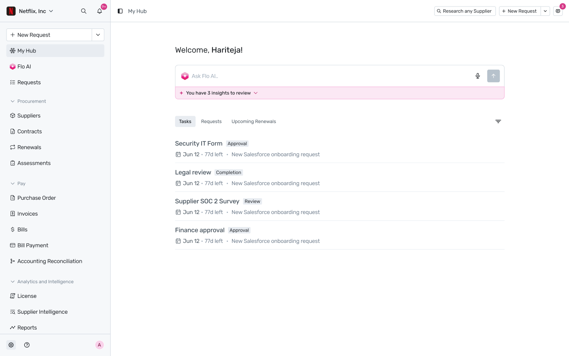
Task: Click the top-right New Request button
Action: pos(519,11)
